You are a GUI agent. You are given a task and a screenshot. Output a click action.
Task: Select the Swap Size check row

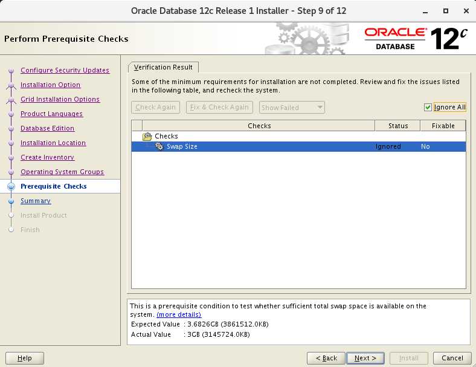click(299, 146)
